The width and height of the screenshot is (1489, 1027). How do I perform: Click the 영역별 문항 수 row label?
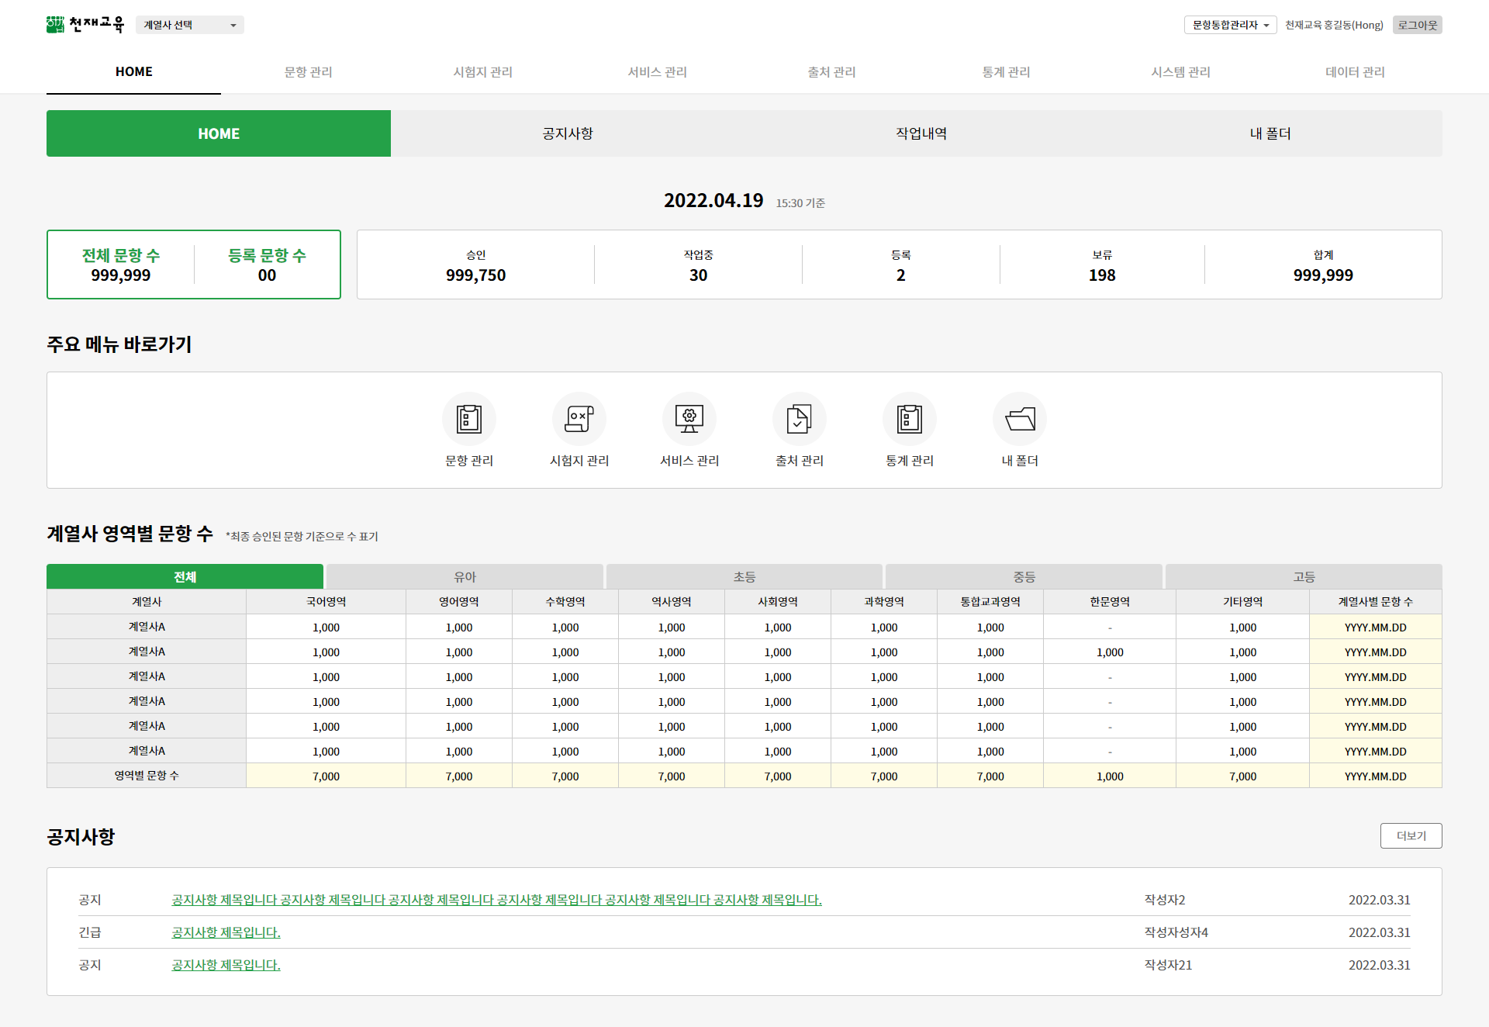147,776
